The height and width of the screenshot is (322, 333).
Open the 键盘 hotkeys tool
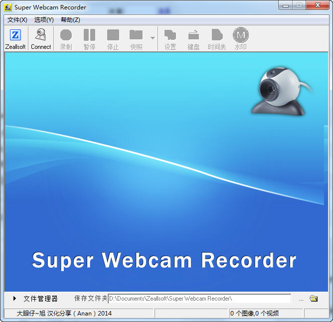pyautogui.click(x=193, y=39)
